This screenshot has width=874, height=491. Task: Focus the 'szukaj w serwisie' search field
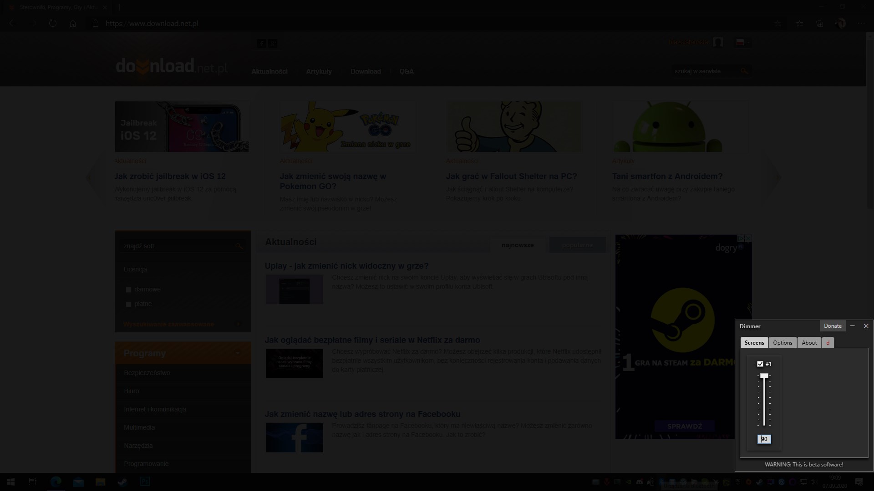pos(706,71)
